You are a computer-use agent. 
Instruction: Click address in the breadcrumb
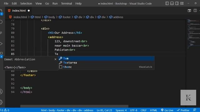point(118,17)
